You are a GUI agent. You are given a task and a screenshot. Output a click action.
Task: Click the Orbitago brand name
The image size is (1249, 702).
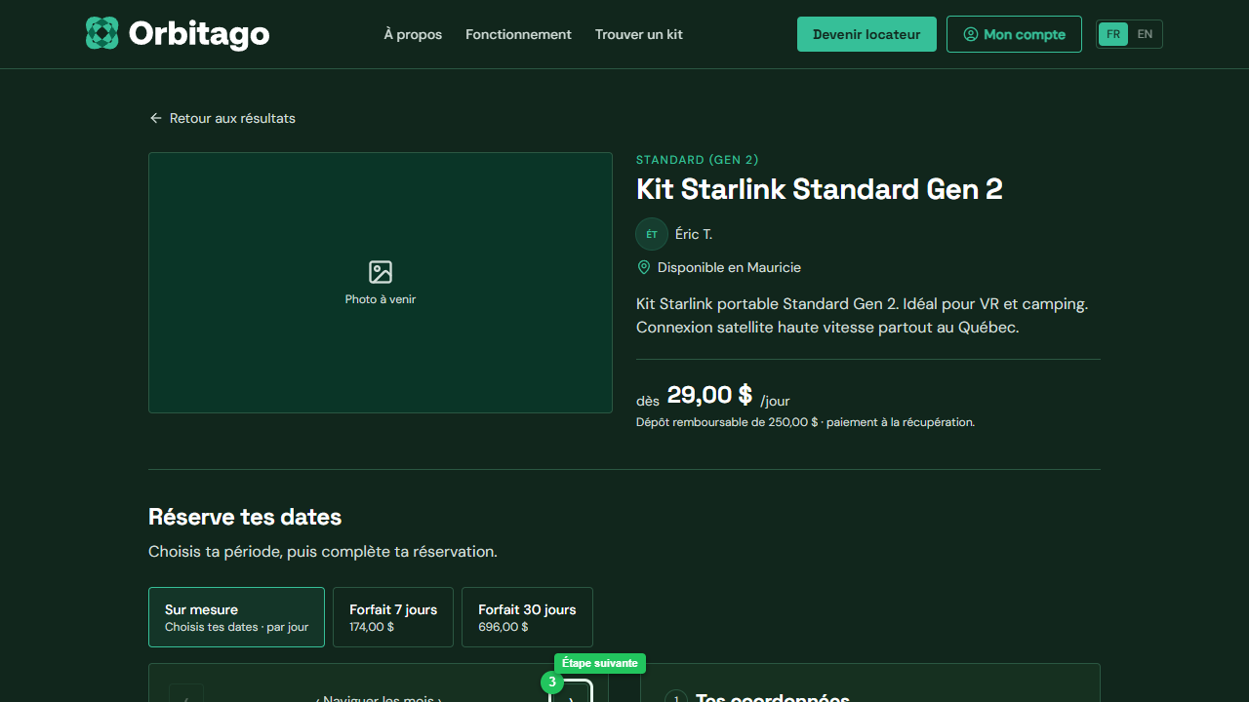click(199, 34)
